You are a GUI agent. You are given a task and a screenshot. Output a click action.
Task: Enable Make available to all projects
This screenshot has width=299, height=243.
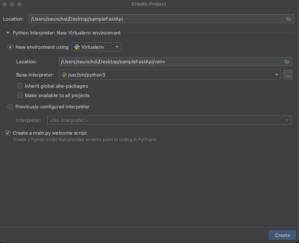pos(20,95)
